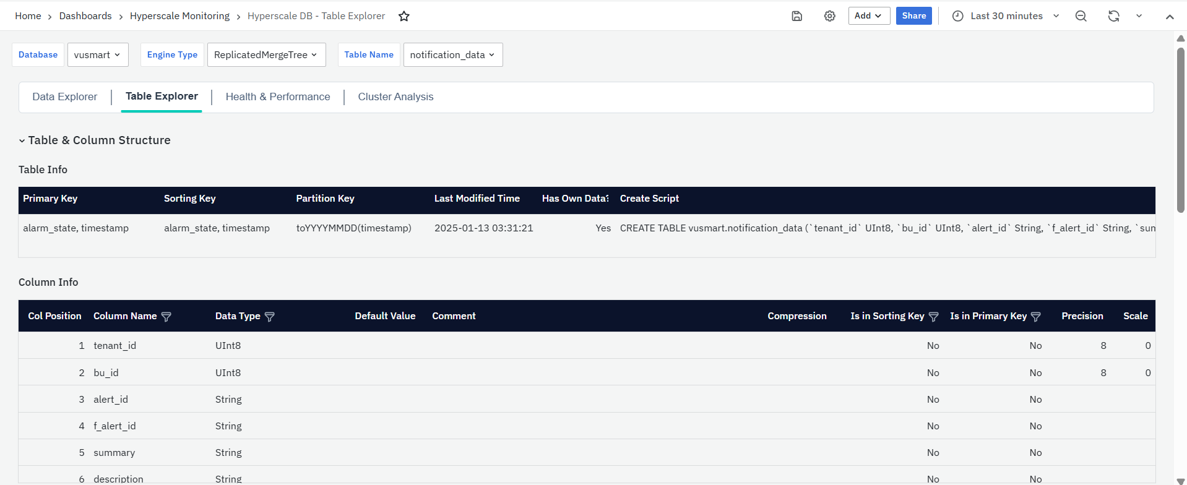Open the Database vusmart dropdown
Image resolution: width=1187 pixels, height=485 pixels.
click(x=98, y=54)
